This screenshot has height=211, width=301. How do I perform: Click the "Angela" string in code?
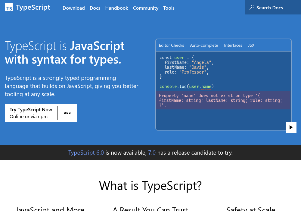point(201,62)
